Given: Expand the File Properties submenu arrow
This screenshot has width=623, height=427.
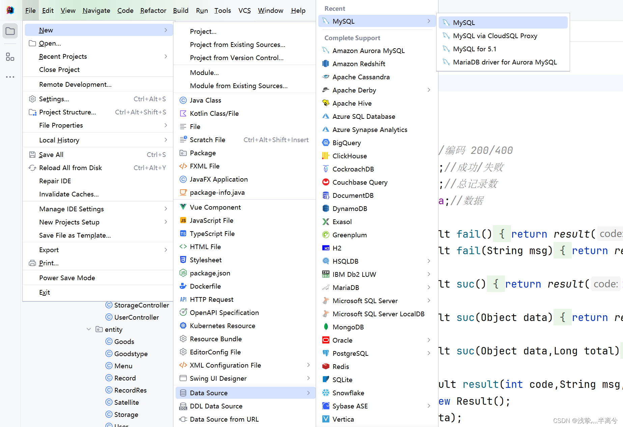Looking at the screenshot, I should pyautogui.click(x=166, y=125).
